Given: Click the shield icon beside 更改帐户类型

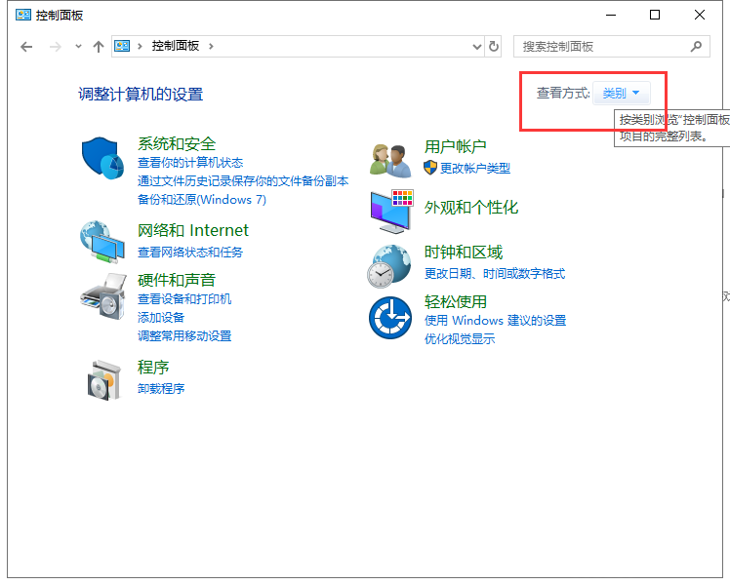Looking at the screenshot, I should [430, 168].
